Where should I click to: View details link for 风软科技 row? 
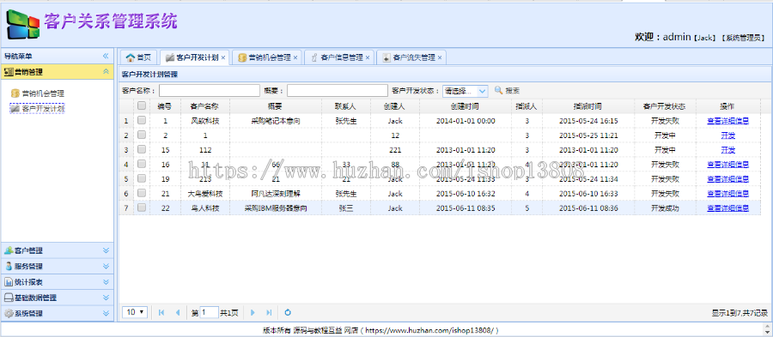click(727, 121)
